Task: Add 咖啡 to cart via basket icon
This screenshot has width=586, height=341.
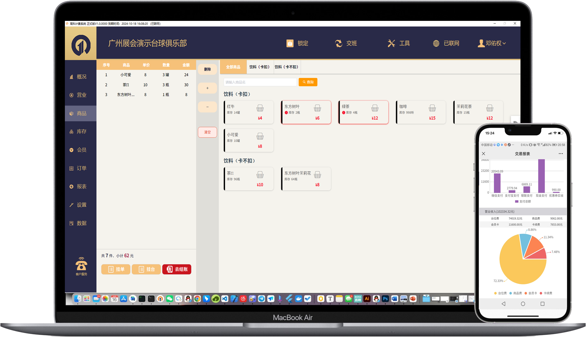Action: [432, 108]
